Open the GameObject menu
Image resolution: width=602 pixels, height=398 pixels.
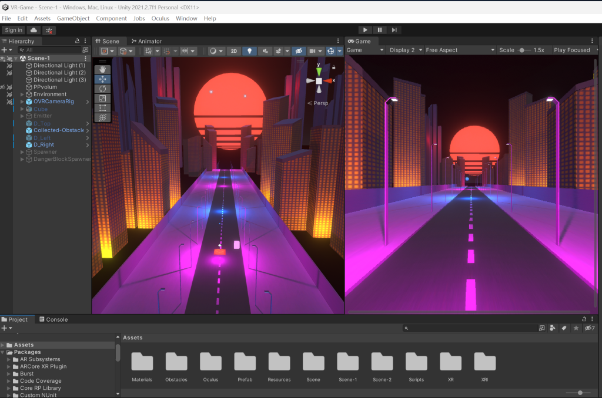(x=73, y=18)
